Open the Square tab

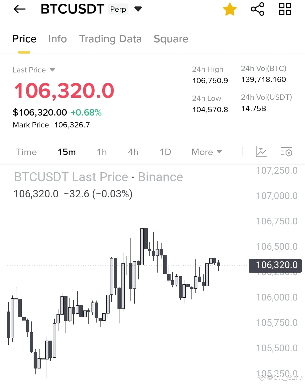(x=171, y=39)
